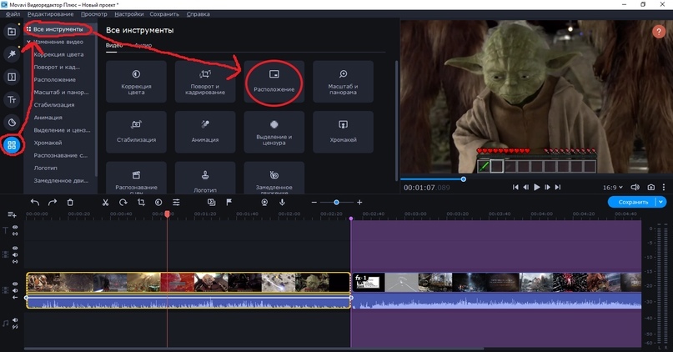
Task: Jump to previous clip in player
Action: 515,187
